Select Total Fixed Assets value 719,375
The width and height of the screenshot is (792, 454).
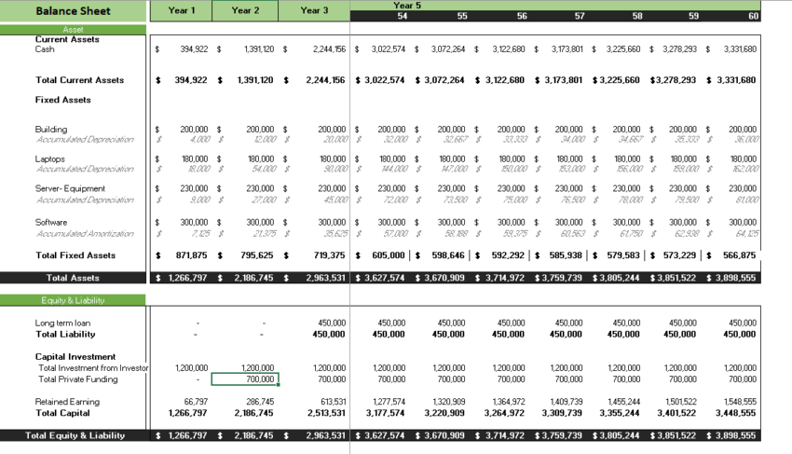329,255
